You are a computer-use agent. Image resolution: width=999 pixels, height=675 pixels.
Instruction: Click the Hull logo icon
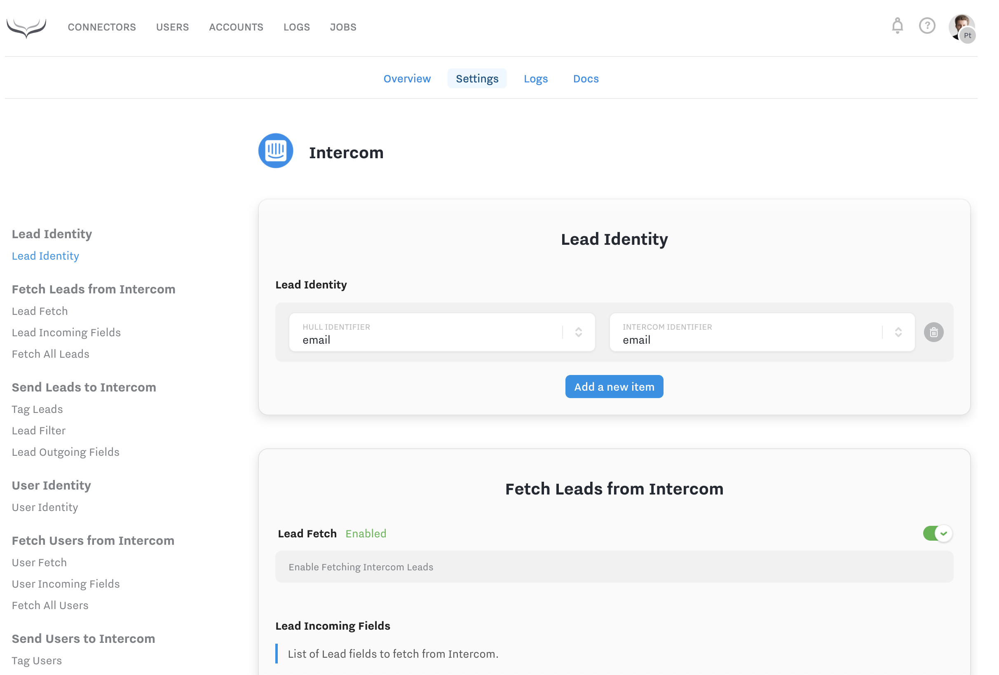[x=26, y=28]
